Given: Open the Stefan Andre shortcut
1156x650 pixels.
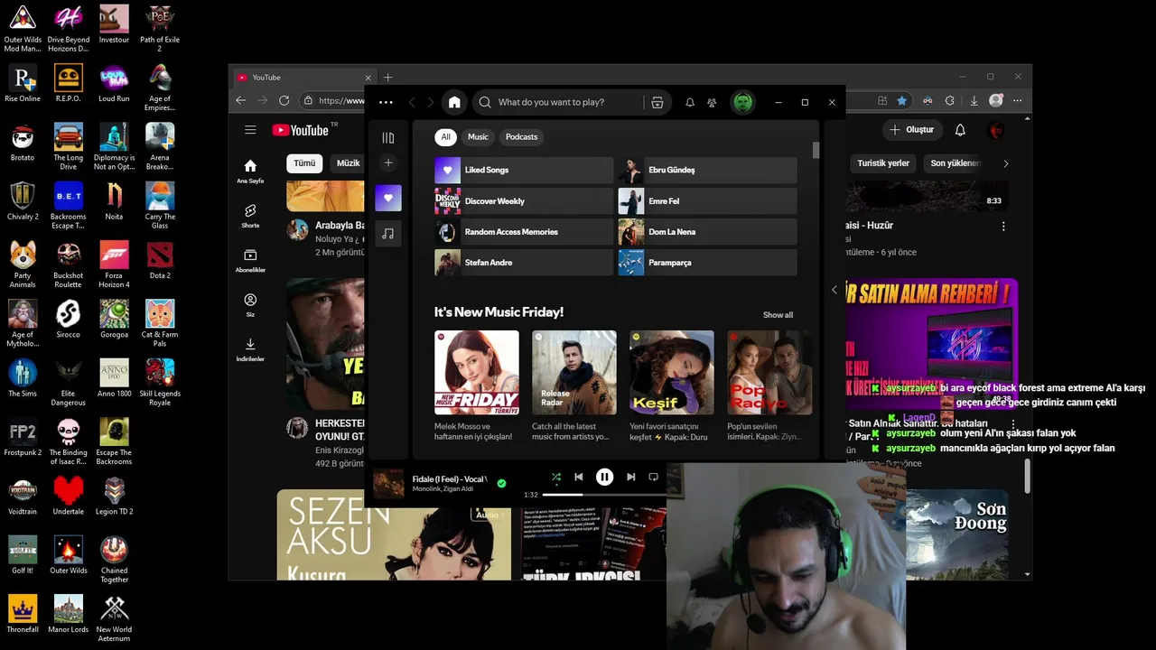Looking at the screenshot, I should 524,263.
